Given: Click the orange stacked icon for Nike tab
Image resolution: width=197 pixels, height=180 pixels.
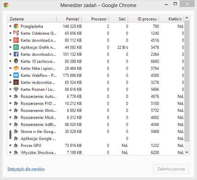Looking at the screenshot, I should (16, 68).
